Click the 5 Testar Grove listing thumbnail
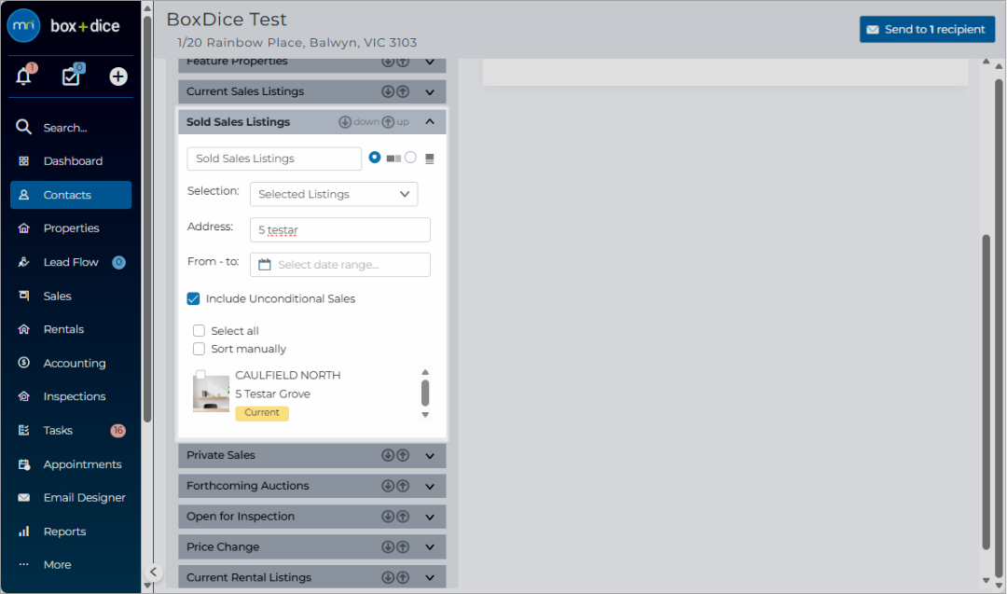Image resolution: width=1007 pixels, height=594 pixels. (212, 393)
